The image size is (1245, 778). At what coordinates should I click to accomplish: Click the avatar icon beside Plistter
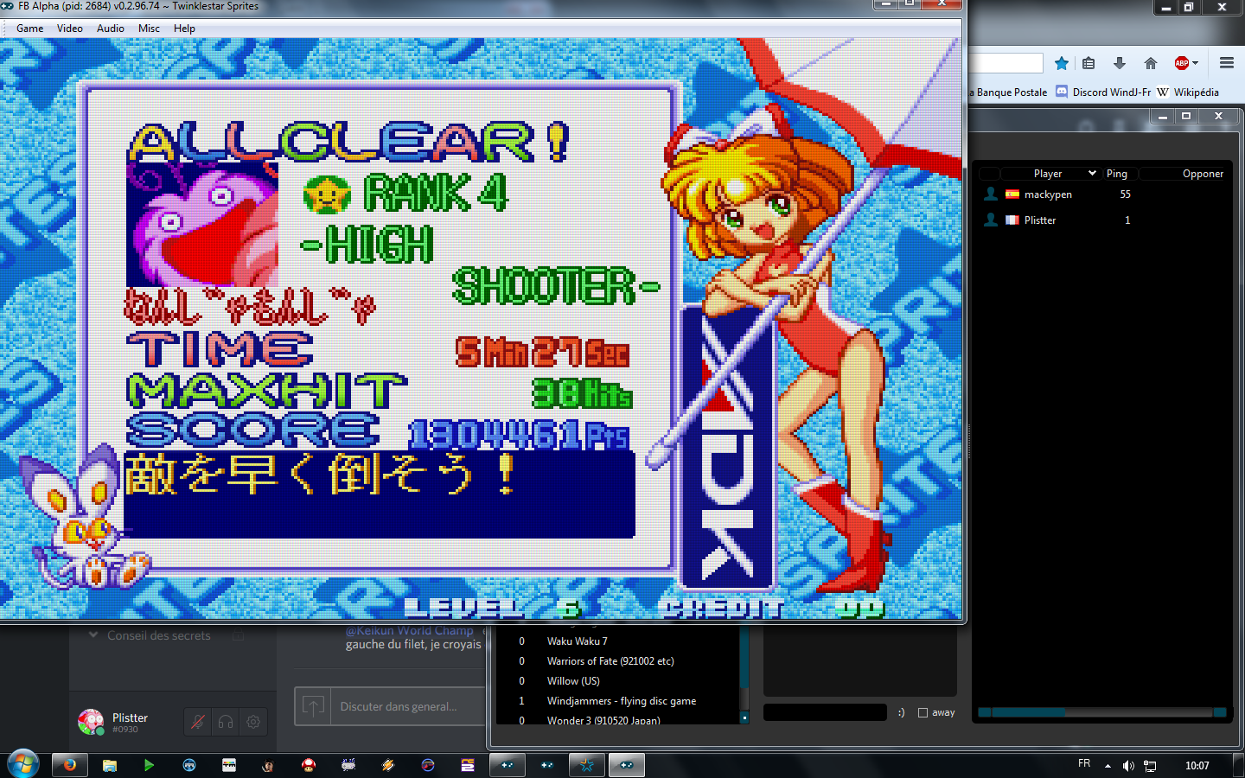(991, 220)
